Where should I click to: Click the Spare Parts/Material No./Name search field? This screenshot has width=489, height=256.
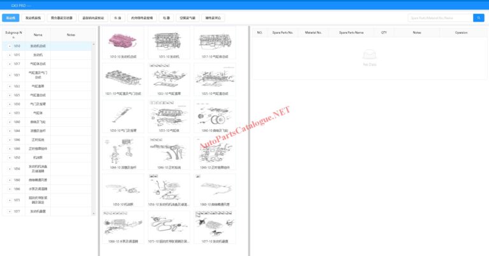coord(439,18)
